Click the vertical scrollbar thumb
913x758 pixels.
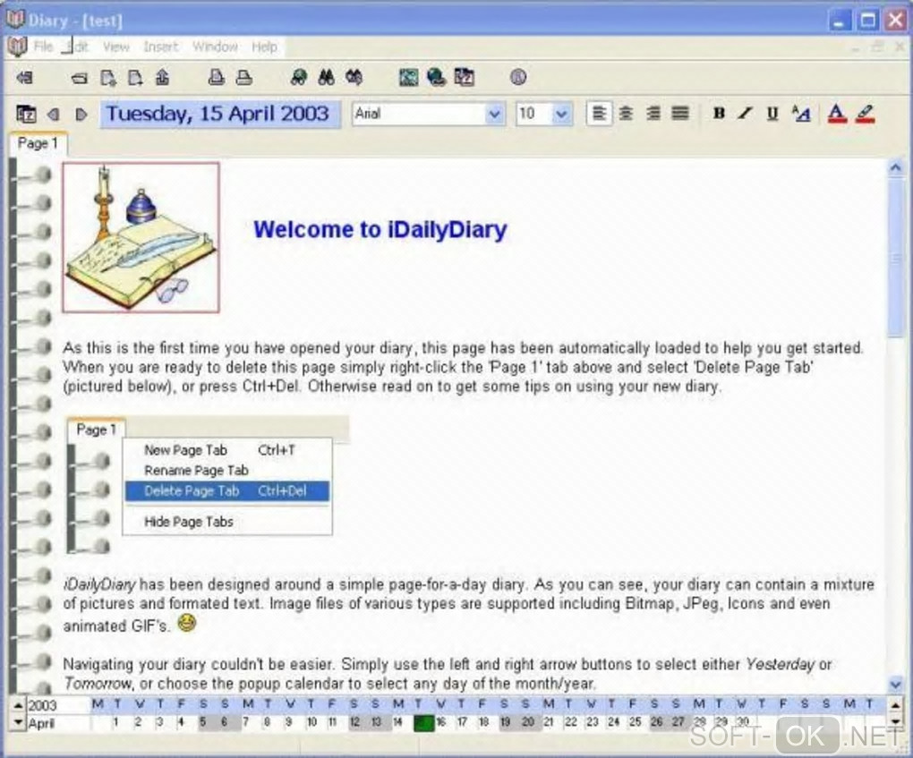895,256
